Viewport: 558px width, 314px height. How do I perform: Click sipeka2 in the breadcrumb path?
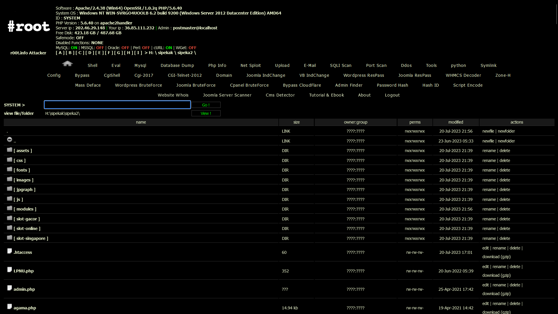185,53
